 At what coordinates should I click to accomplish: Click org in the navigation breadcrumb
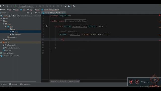[30, 10]
